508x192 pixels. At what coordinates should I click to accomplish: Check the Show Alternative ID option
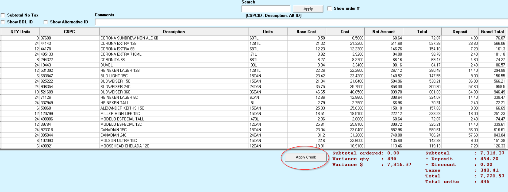pyautogui.click(x=46, y=22)
